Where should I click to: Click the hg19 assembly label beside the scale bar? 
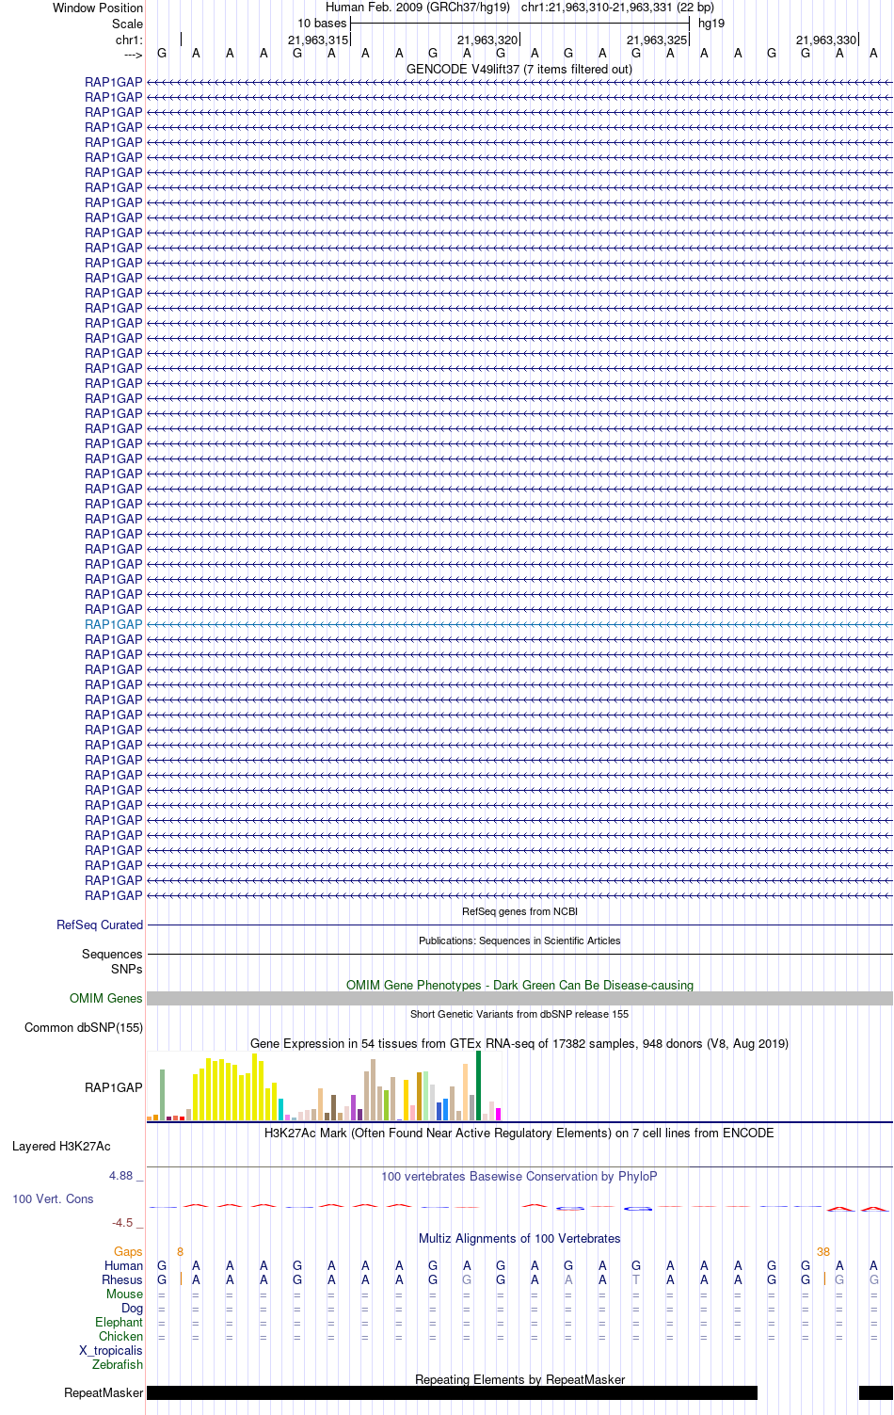[x=711, y=24]
